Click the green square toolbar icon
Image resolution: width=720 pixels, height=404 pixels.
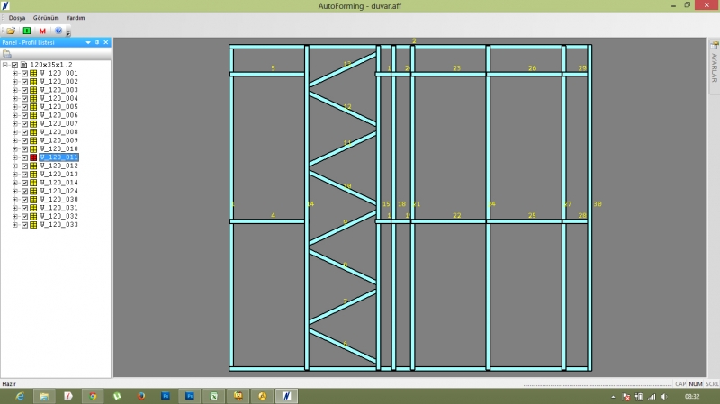tap(27, 31)
